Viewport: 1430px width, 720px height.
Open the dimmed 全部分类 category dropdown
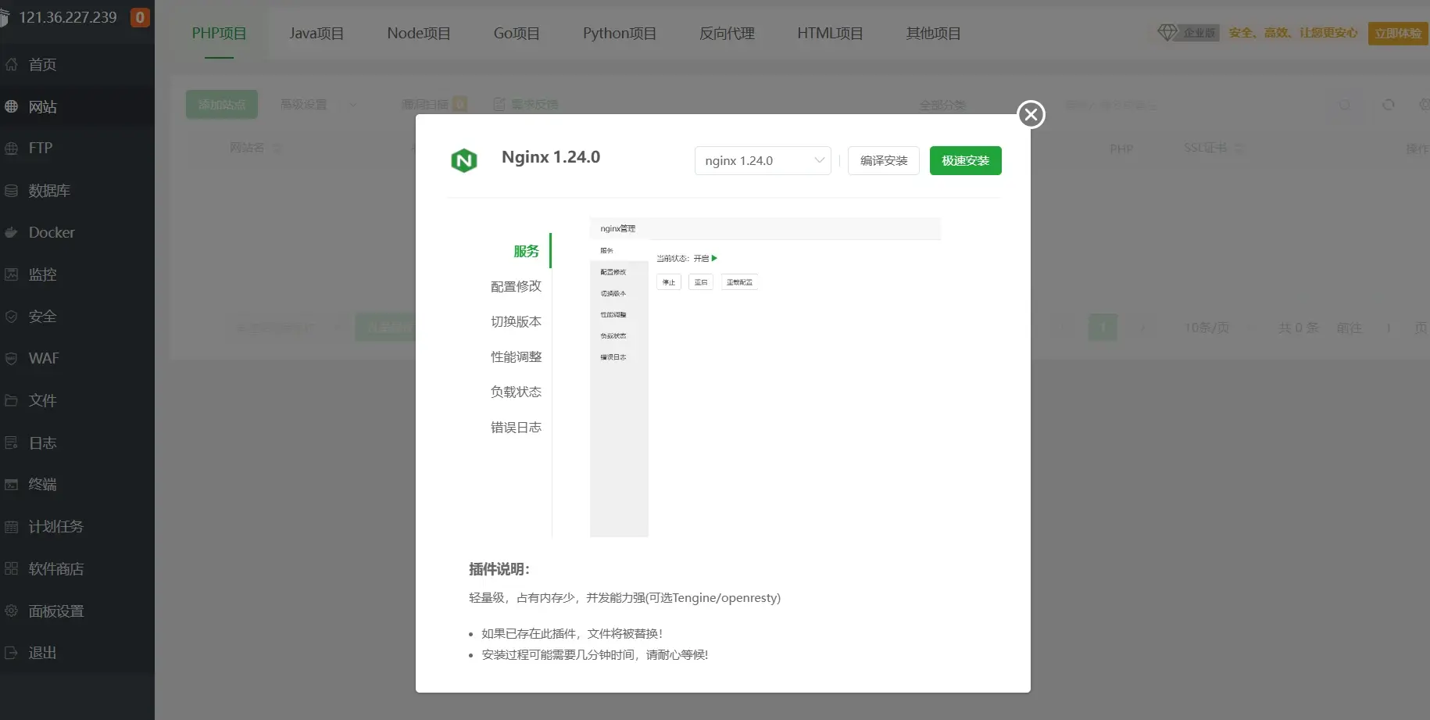pos(942,105)
